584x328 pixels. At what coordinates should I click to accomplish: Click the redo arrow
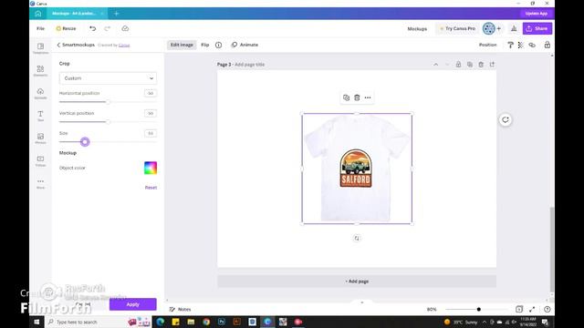click(108, 28)
